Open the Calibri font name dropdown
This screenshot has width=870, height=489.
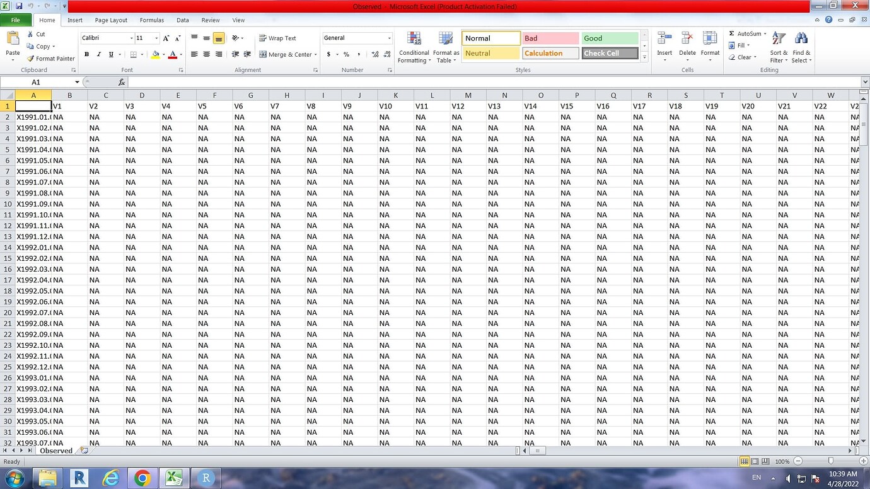tap(131, 38)
